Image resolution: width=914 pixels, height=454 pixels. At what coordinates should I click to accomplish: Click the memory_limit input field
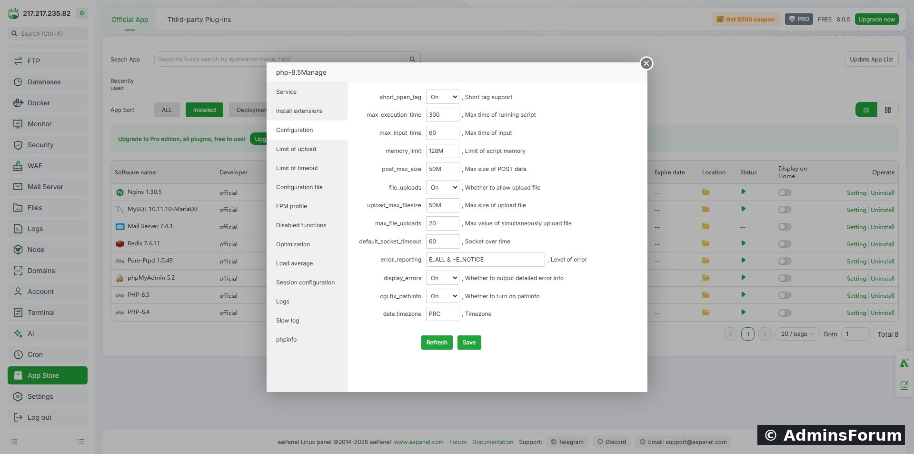[443, 151]
